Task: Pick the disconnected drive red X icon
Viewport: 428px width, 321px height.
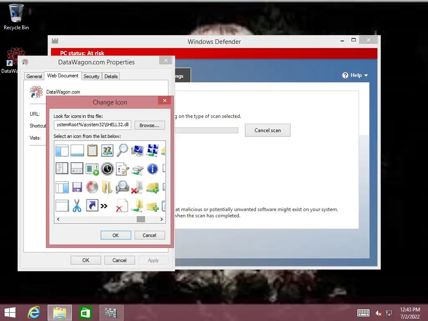Action: click(x=137, y=187)
